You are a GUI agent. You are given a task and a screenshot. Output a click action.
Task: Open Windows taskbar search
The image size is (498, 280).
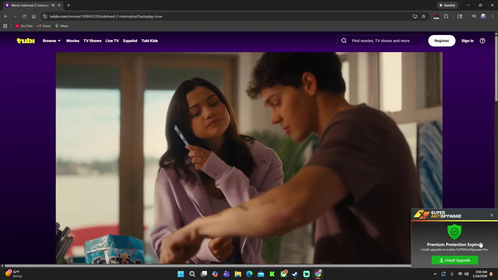[192, 274]
